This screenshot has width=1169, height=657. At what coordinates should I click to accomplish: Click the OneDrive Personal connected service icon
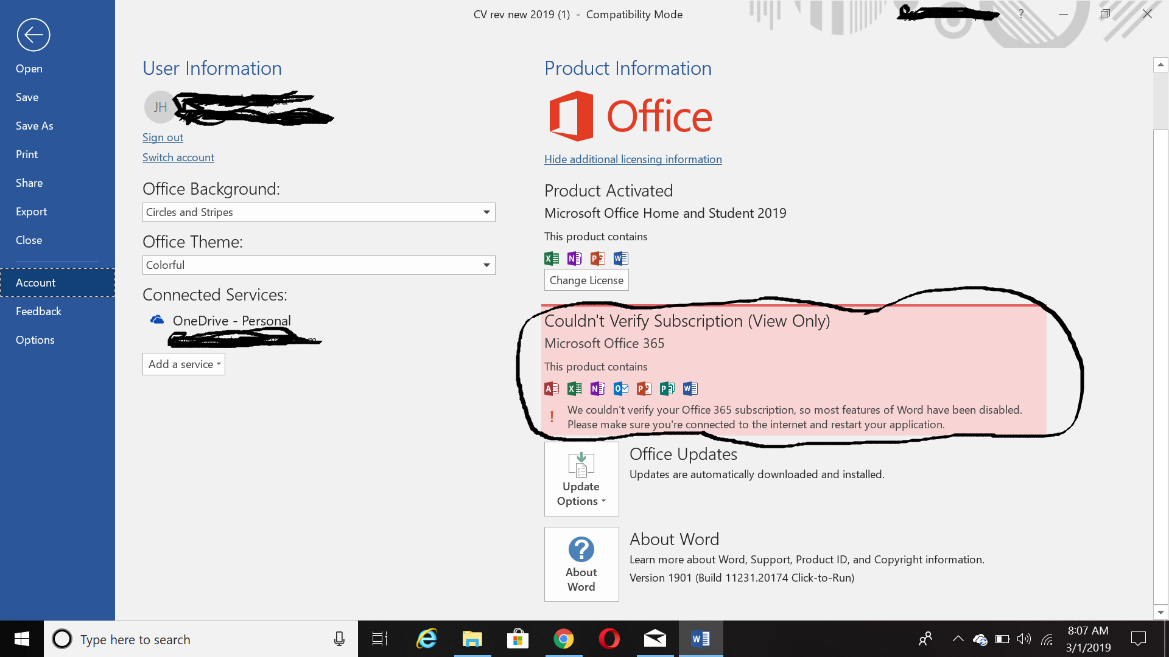click(157, 319)
